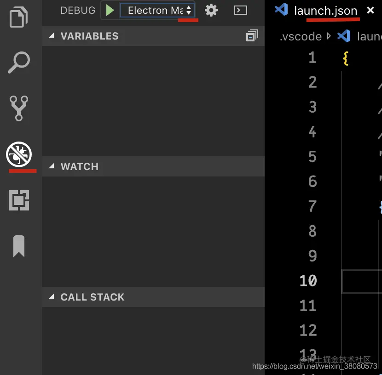
Task: Click .vscode in the breadcrumb path
Action: click(x=301, y=36)
